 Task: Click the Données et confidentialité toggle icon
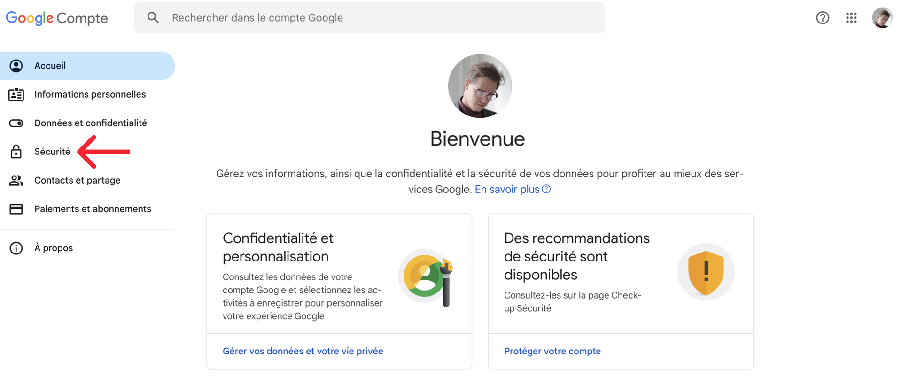(16, 123)
